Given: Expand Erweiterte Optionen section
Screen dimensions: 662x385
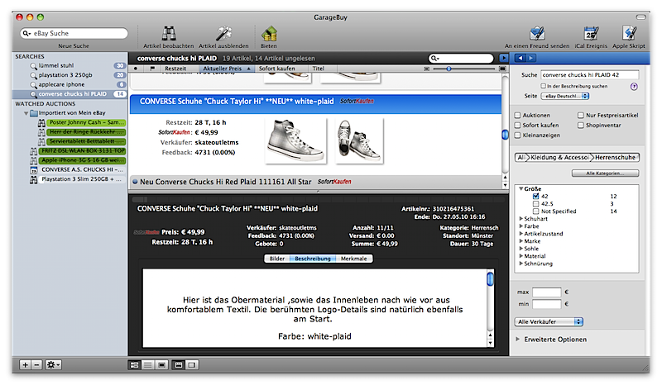Looking at the screenshot, I should [x=518, y=339].
